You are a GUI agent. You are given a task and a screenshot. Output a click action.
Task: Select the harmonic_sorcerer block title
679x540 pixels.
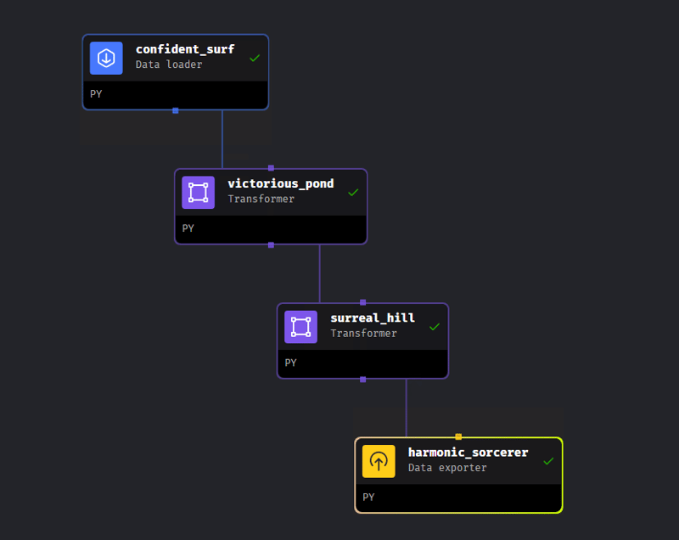tap(469, 453)
